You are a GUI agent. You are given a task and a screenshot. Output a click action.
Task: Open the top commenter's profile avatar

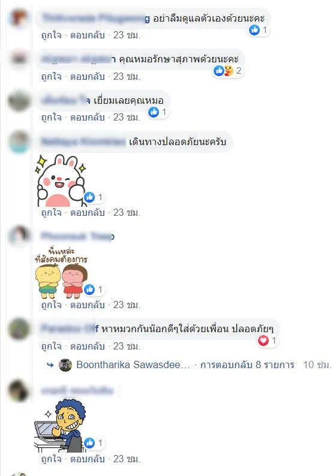tap(19, 18)
